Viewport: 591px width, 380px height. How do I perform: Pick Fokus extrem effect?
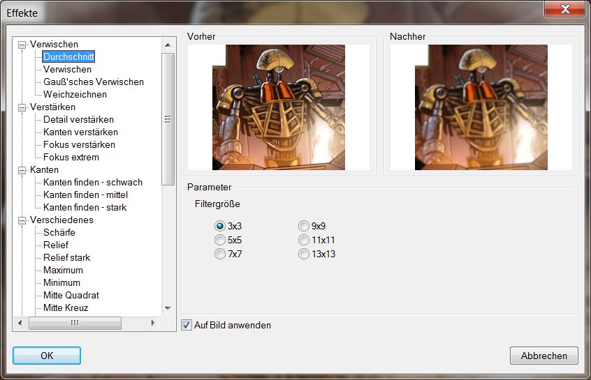click(71, 158)
